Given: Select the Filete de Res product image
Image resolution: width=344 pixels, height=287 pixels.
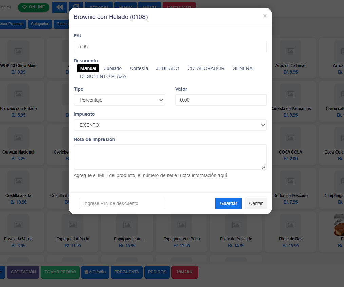Looking at the screenshot, I should [290, 225].
